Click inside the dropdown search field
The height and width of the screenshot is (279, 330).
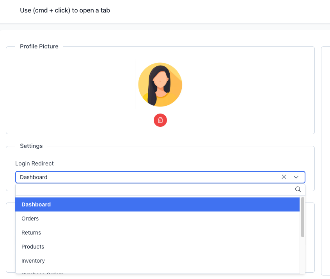coord(156,189)
